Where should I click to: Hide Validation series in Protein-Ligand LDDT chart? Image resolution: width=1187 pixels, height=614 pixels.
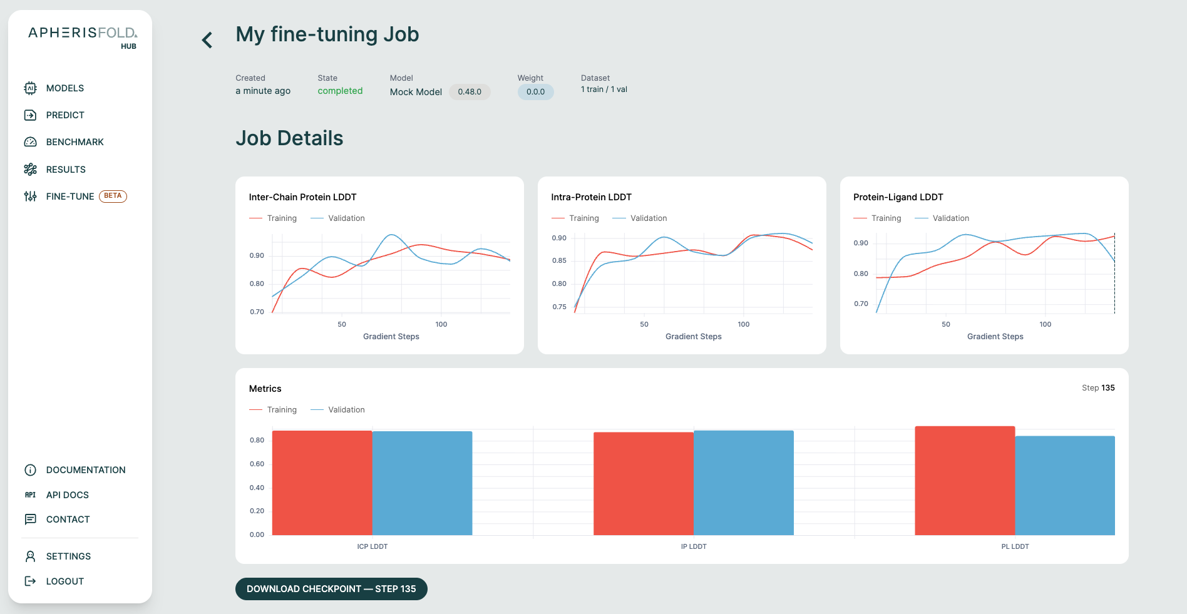point(943,218)
